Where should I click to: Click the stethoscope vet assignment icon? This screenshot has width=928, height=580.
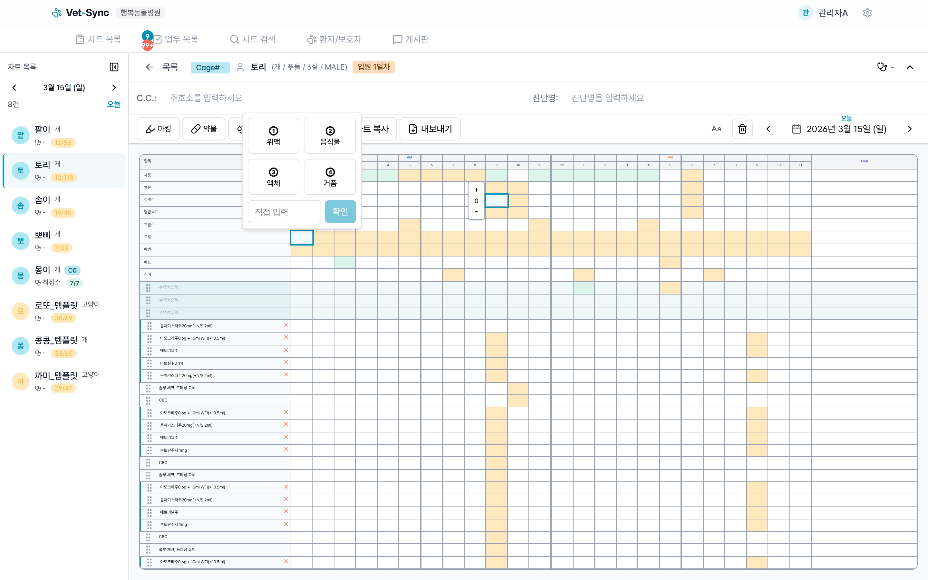coord(882,67)
